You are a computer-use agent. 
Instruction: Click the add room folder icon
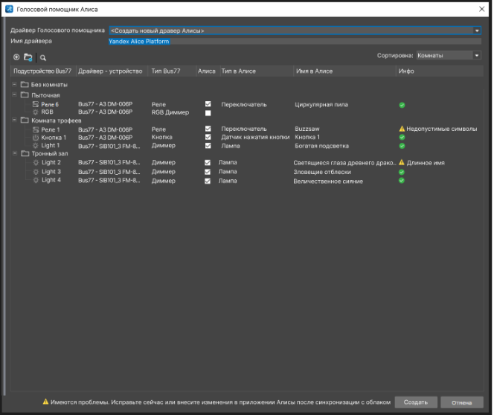coord(28,57)
